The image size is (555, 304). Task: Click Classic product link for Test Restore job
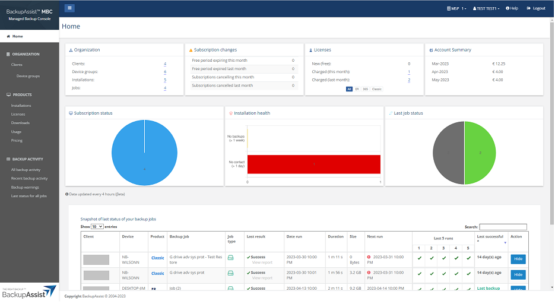point(157,258)
